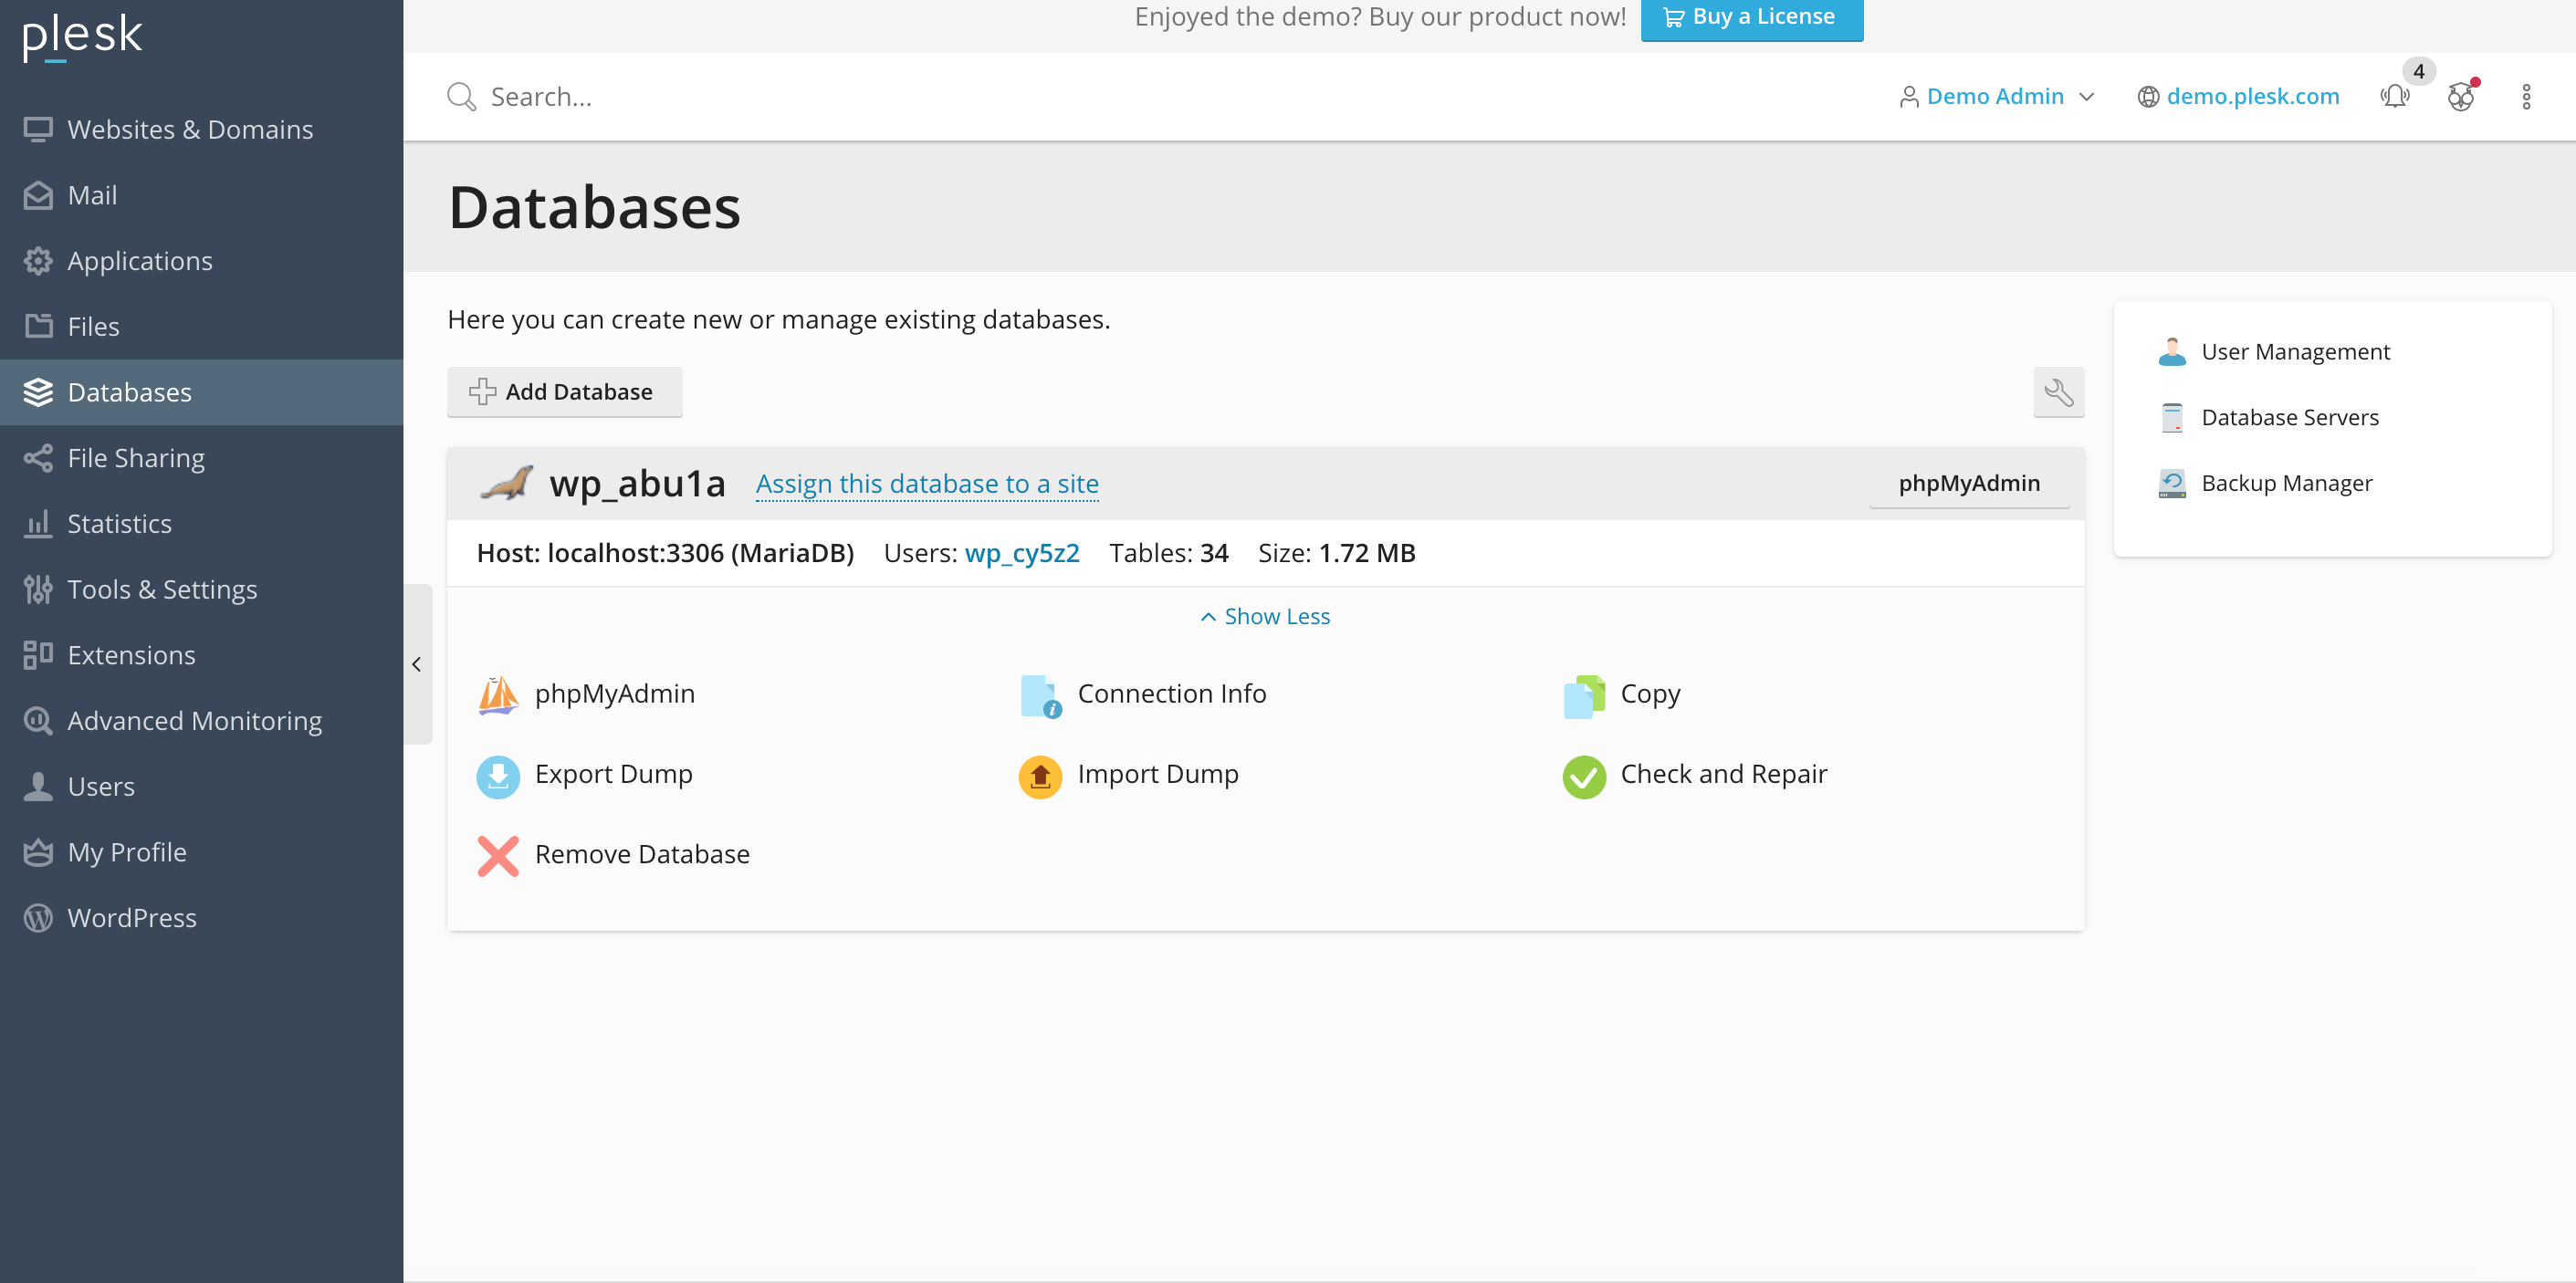
Task: Click the MariaDB seal icon of wp_abu1a
Action: pos(506,483)
